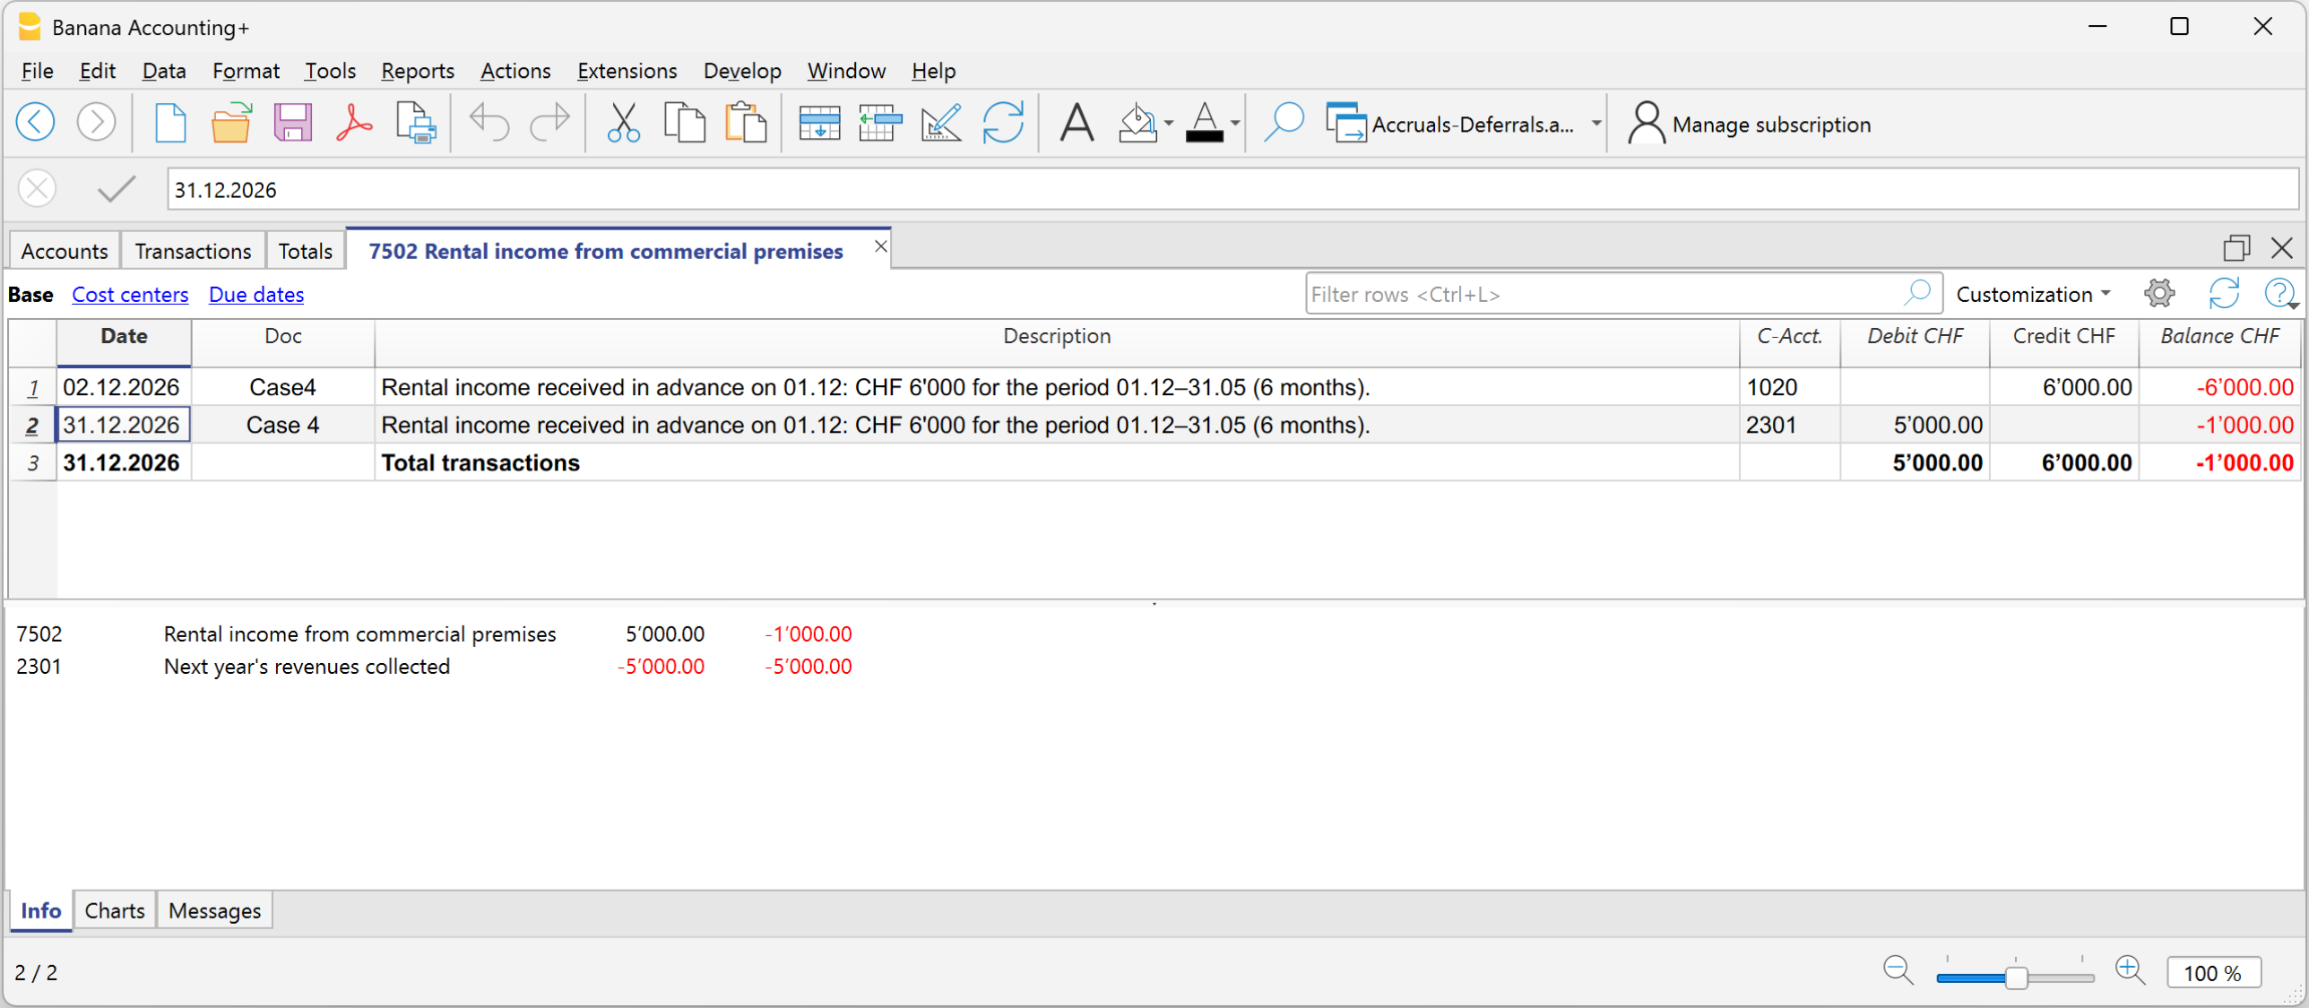Image resolution: width=2309 pixels, height=1008 pixels.
Task: Accept cell edit with checkmark icon
Action: pos(117,189)
